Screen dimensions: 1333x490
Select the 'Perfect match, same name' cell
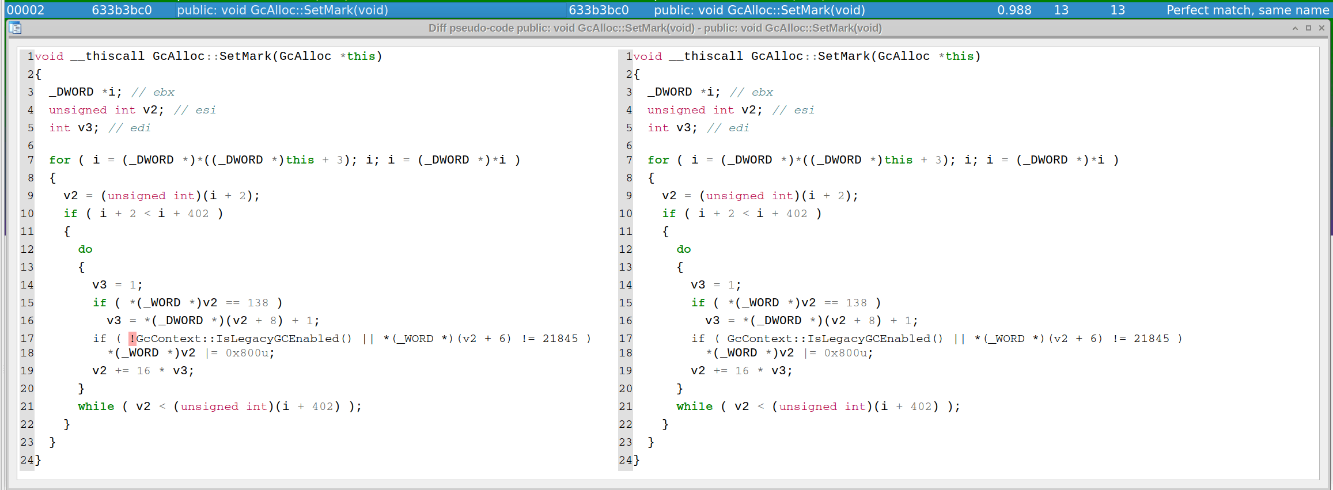(x=1248, y=10)
